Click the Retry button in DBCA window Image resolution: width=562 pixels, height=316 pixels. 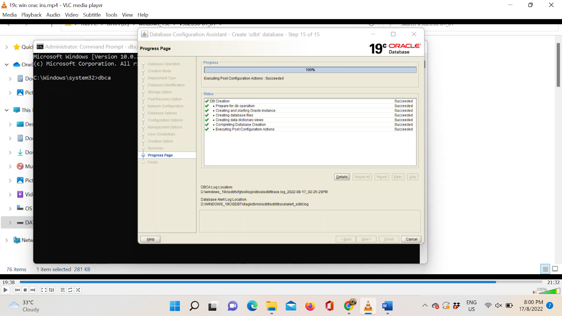[398, 177]
